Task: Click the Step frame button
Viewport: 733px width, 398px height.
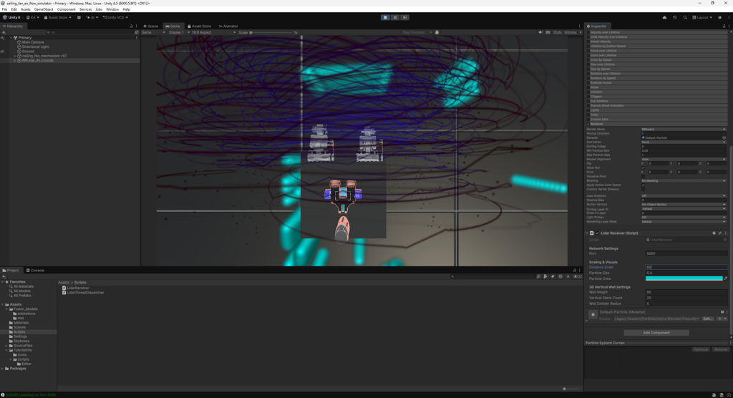Action: [405, 17]
